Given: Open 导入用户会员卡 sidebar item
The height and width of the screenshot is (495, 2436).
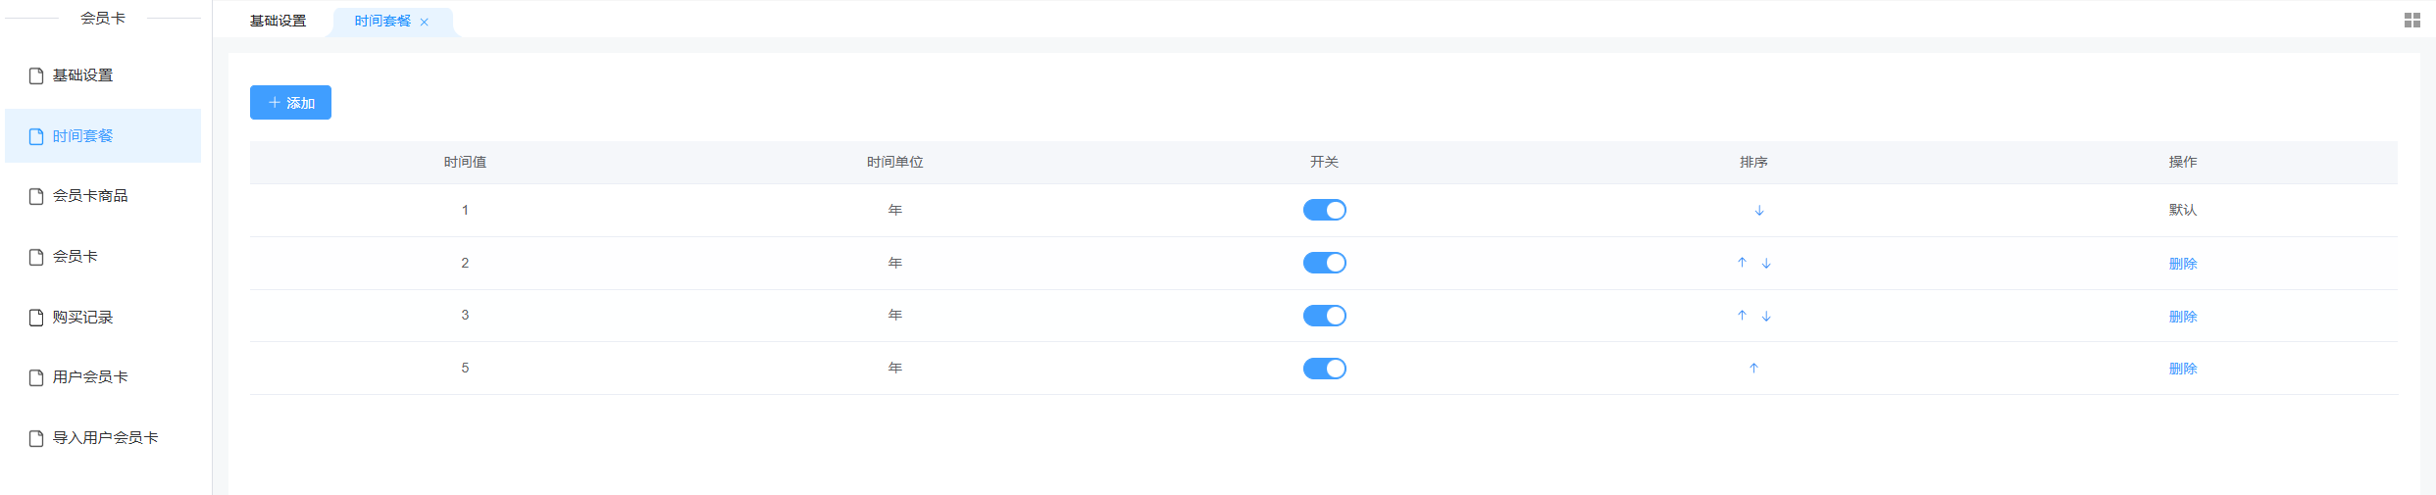Looking at the screenshot, I should (103, 438).
